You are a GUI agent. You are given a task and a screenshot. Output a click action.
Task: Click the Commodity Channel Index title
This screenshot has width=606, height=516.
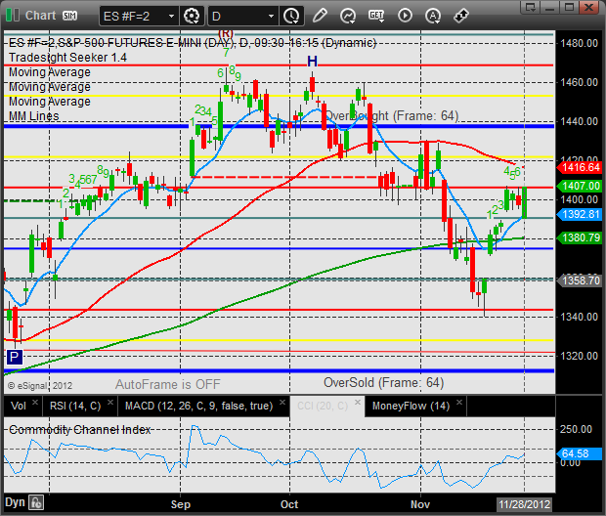[x=79, y=430]
